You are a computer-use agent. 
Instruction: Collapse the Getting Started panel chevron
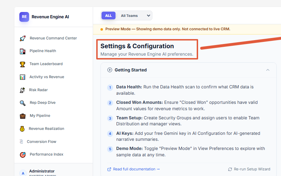268,70
